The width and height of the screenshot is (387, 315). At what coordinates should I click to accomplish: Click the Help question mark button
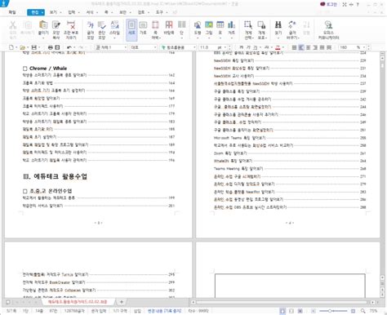pyautogui.click(x=358, y=4)
